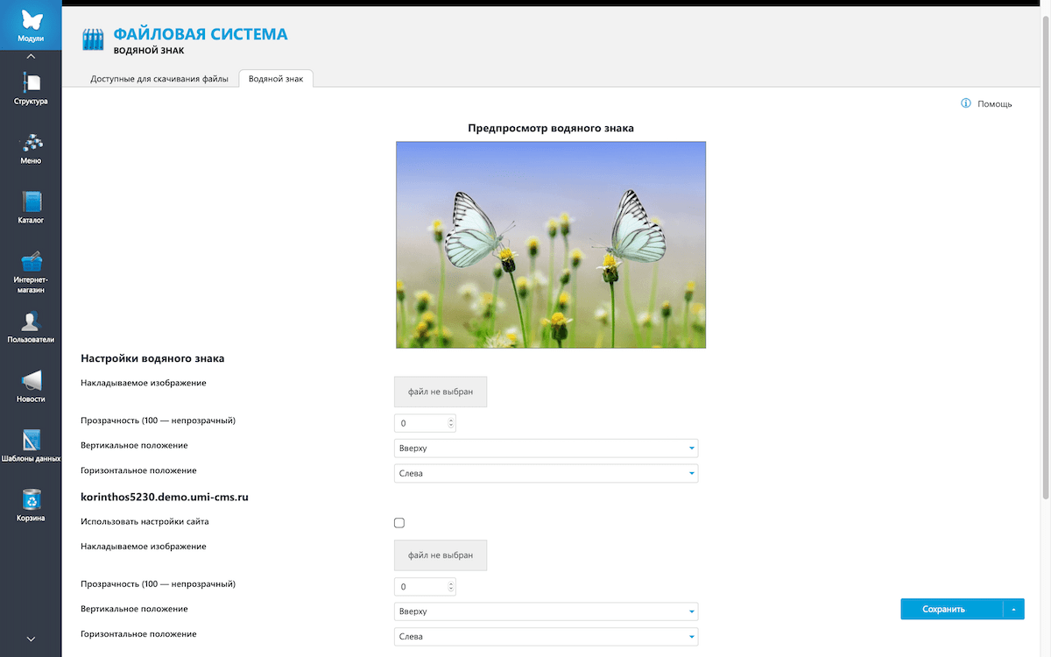The width and height of the screenshot is (1051, 657).
Task: Select the Водяной знак tab
Action: pos(276,79)
